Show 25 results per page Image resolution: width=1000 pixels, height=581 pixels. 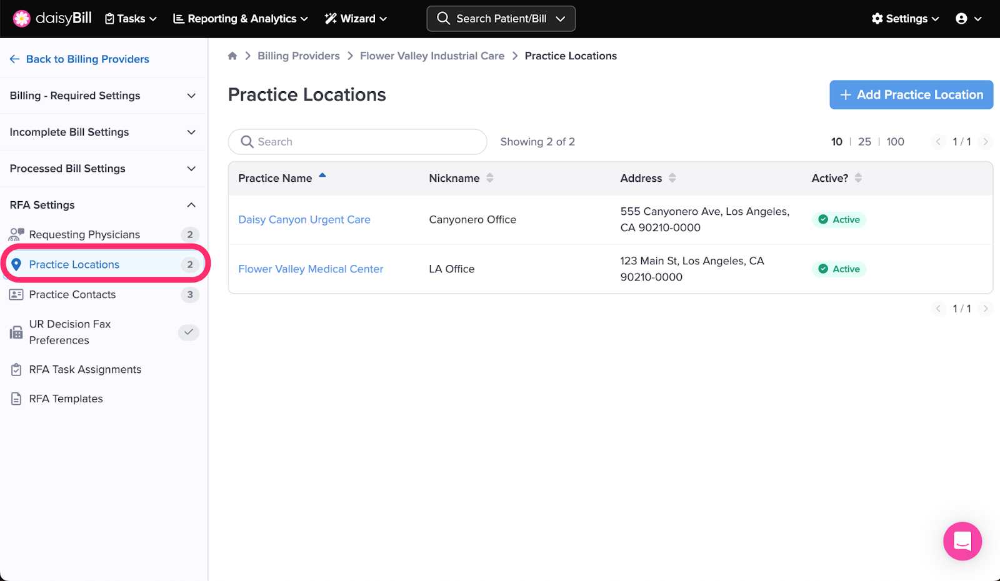pyautogui.click(x=864, y=142)
